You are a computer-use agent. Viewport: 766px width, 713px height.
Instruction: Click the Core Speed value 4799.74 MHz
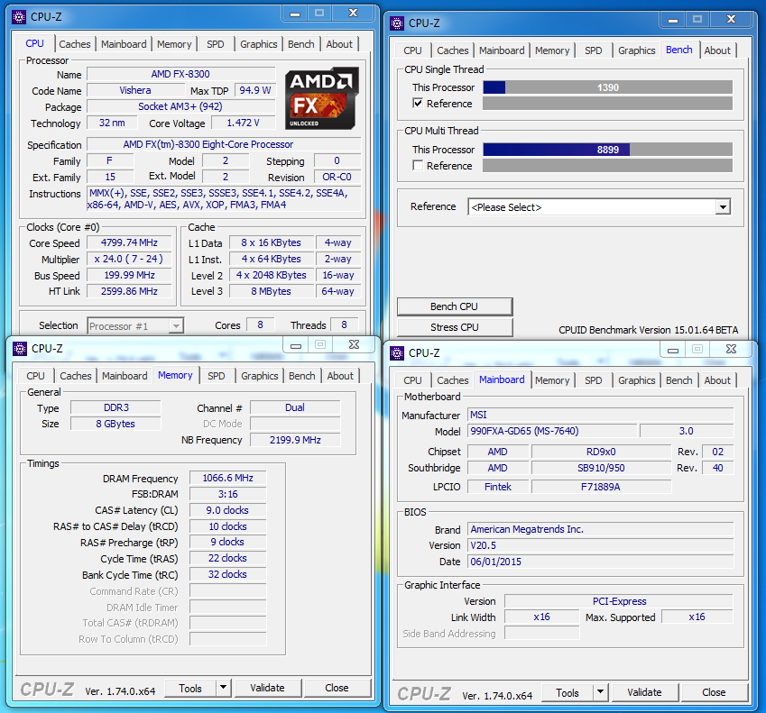(x=129, y=242)
